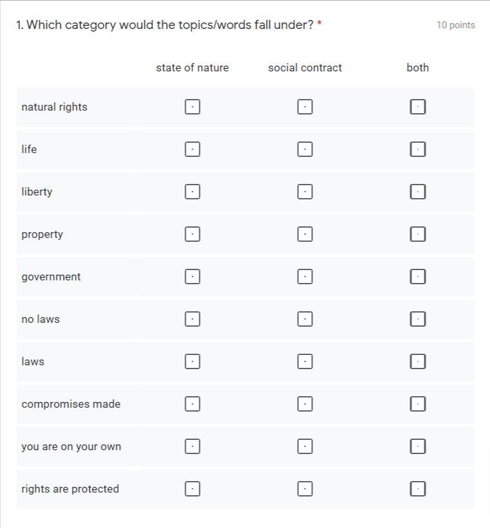Check 'social contract' for laws row

coord(305,361)
